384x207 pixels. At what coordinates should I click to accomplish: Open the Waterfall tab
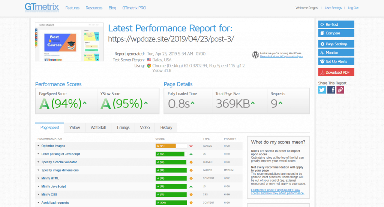point(98,128)
